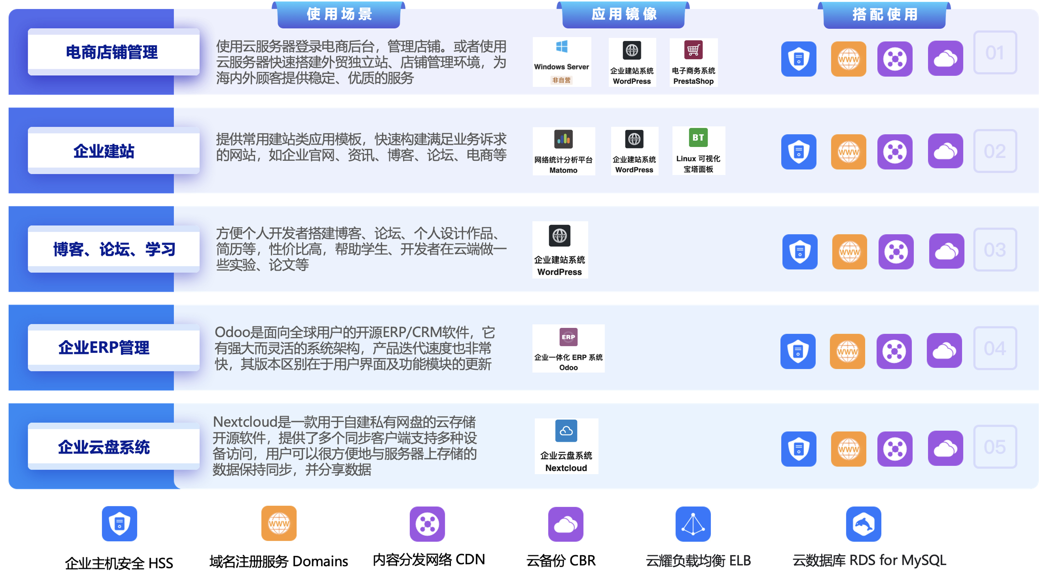Screen dimensions: 1045x574
Task: Click the 搭配使用 column header
Action: coord(884,15)
